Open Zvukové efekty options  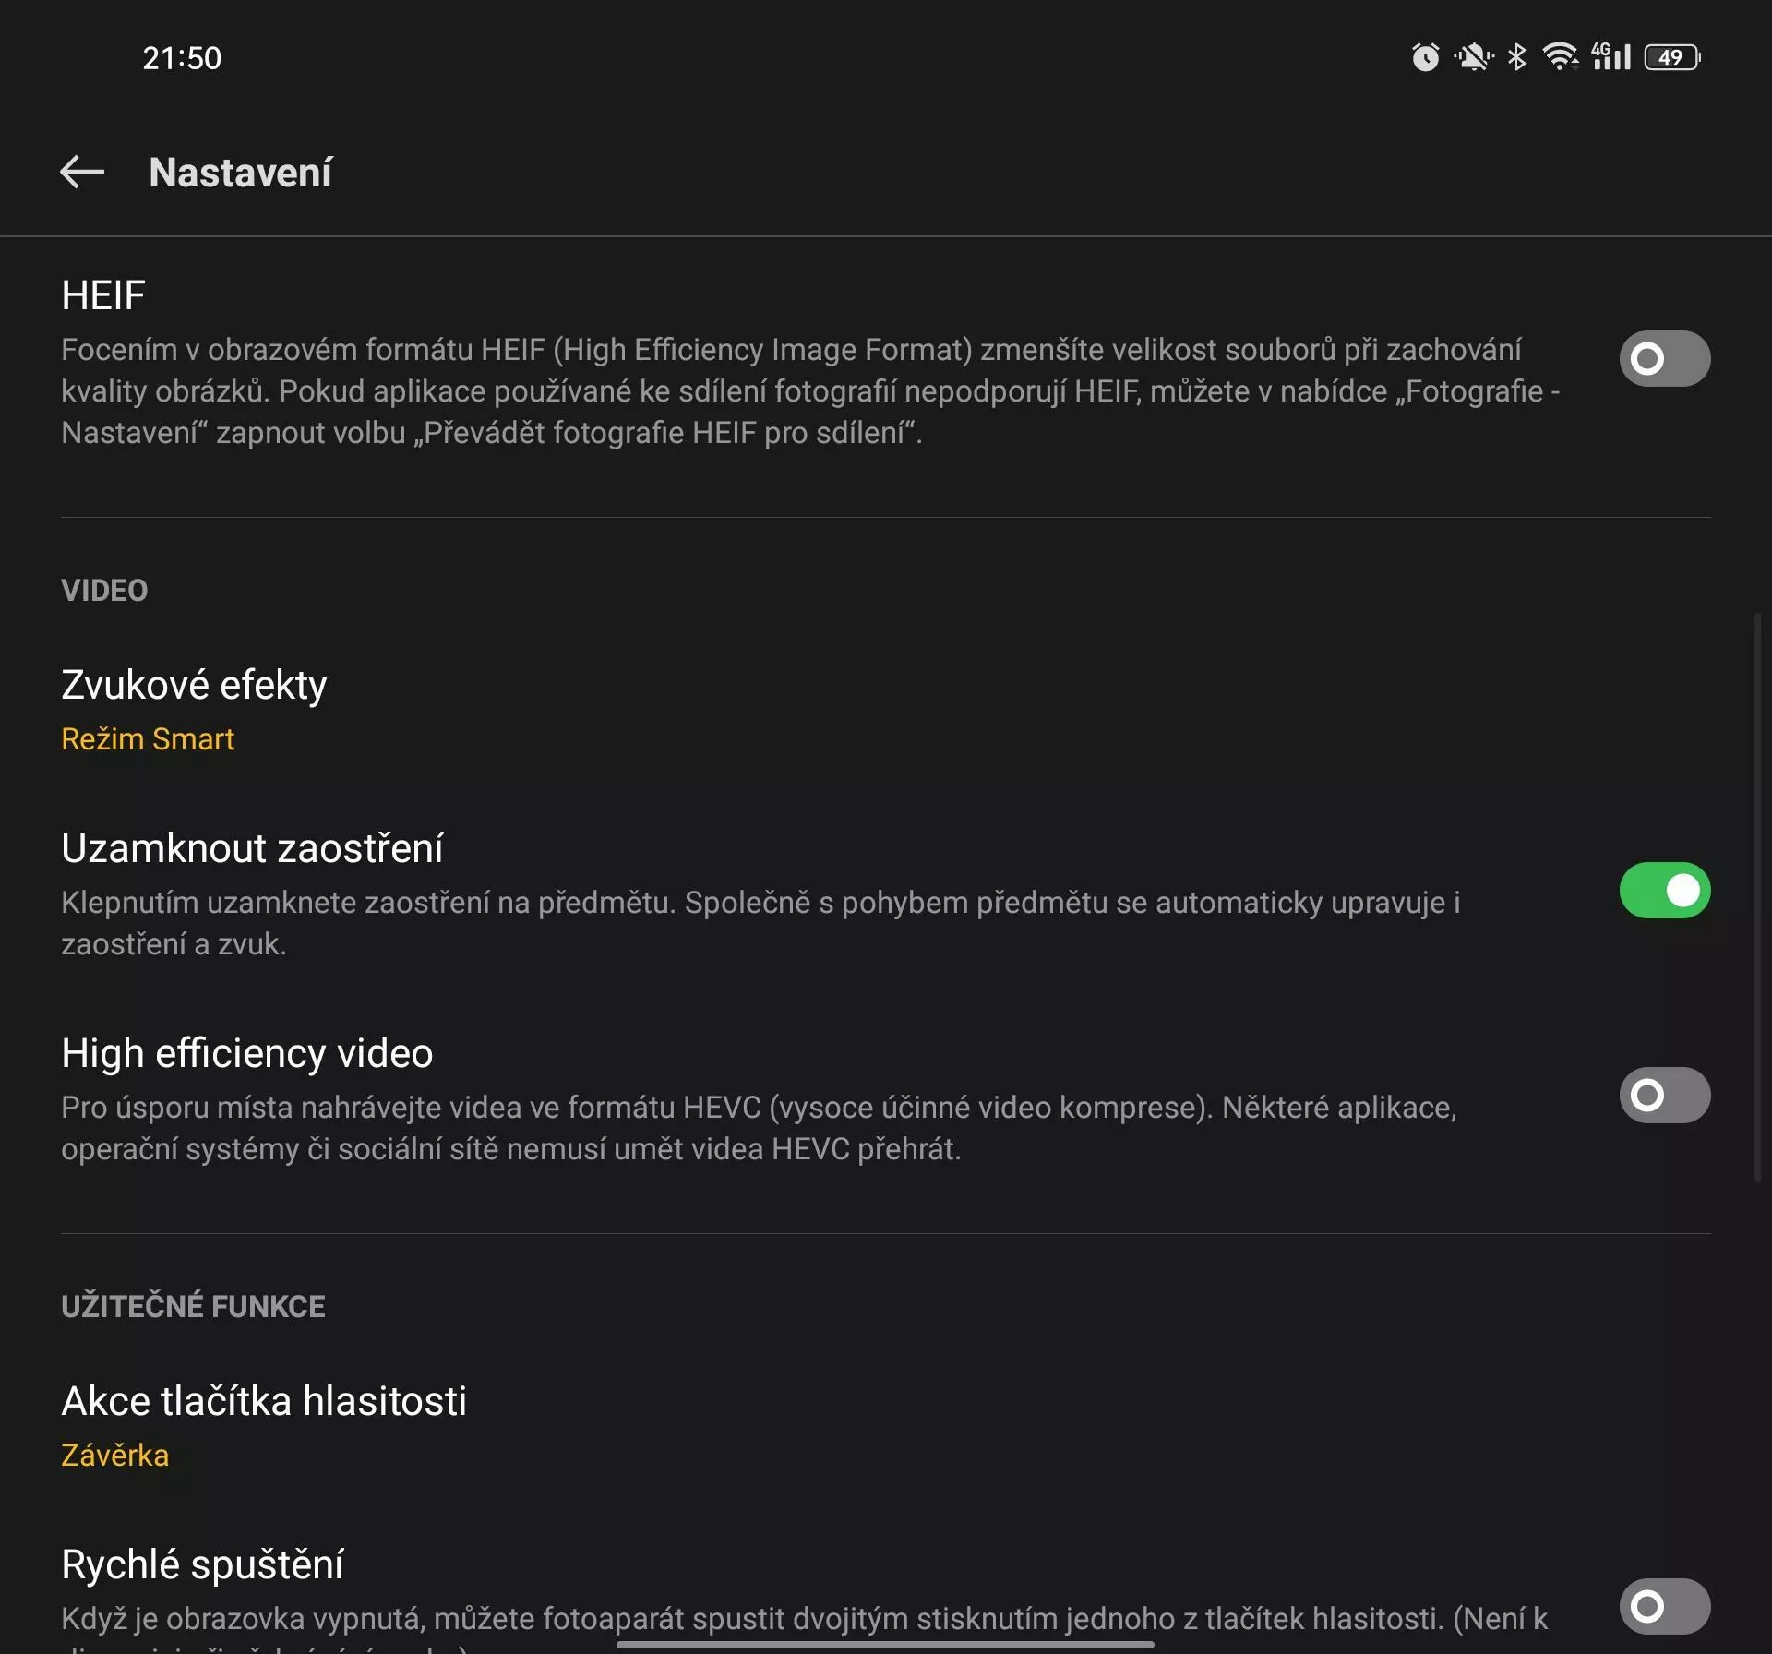tap(886, 710)
